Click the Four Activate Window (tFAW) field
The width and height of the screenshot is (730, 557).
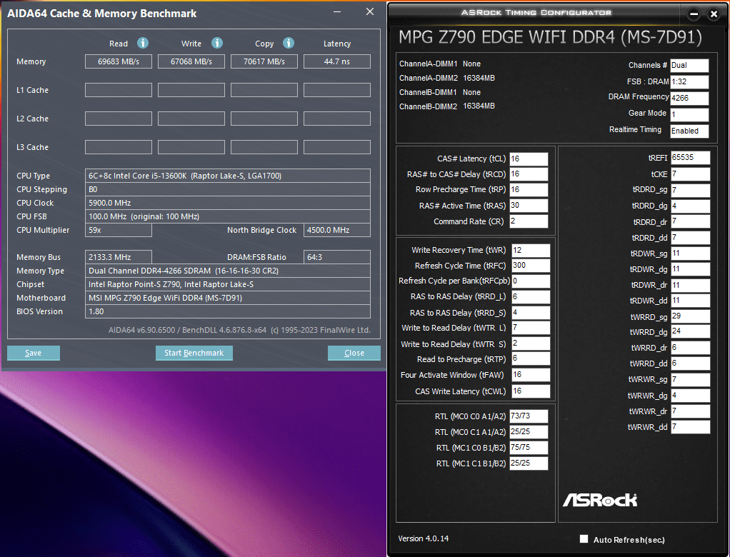(x=531, y=375)
